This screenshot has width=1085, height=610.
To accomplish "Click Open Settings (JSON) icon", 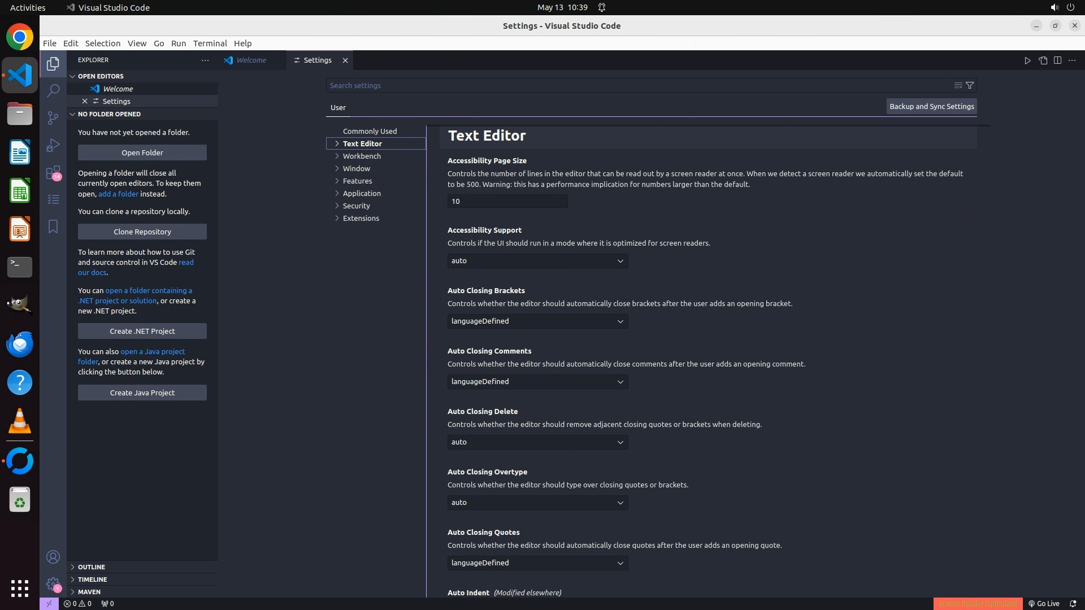I will [x=1043, y=60].
